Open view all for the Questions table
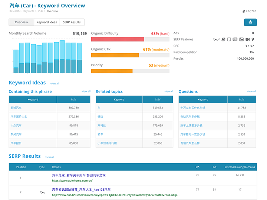This screenshot has height=200, width=267. (x=251, y=91)
